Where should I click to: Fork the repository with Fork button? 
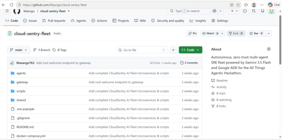pyautogui.click(x=236, y=33)
